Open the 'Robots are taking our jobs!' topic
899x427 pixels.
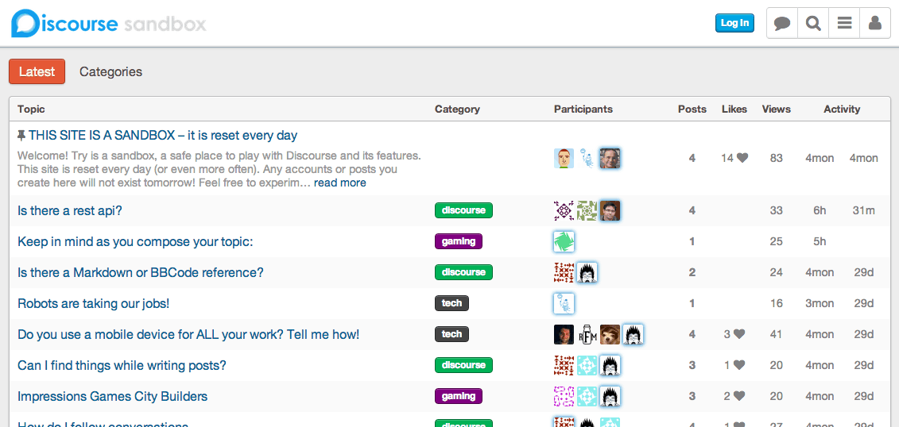pyautogui.click(x=93, y=303)
